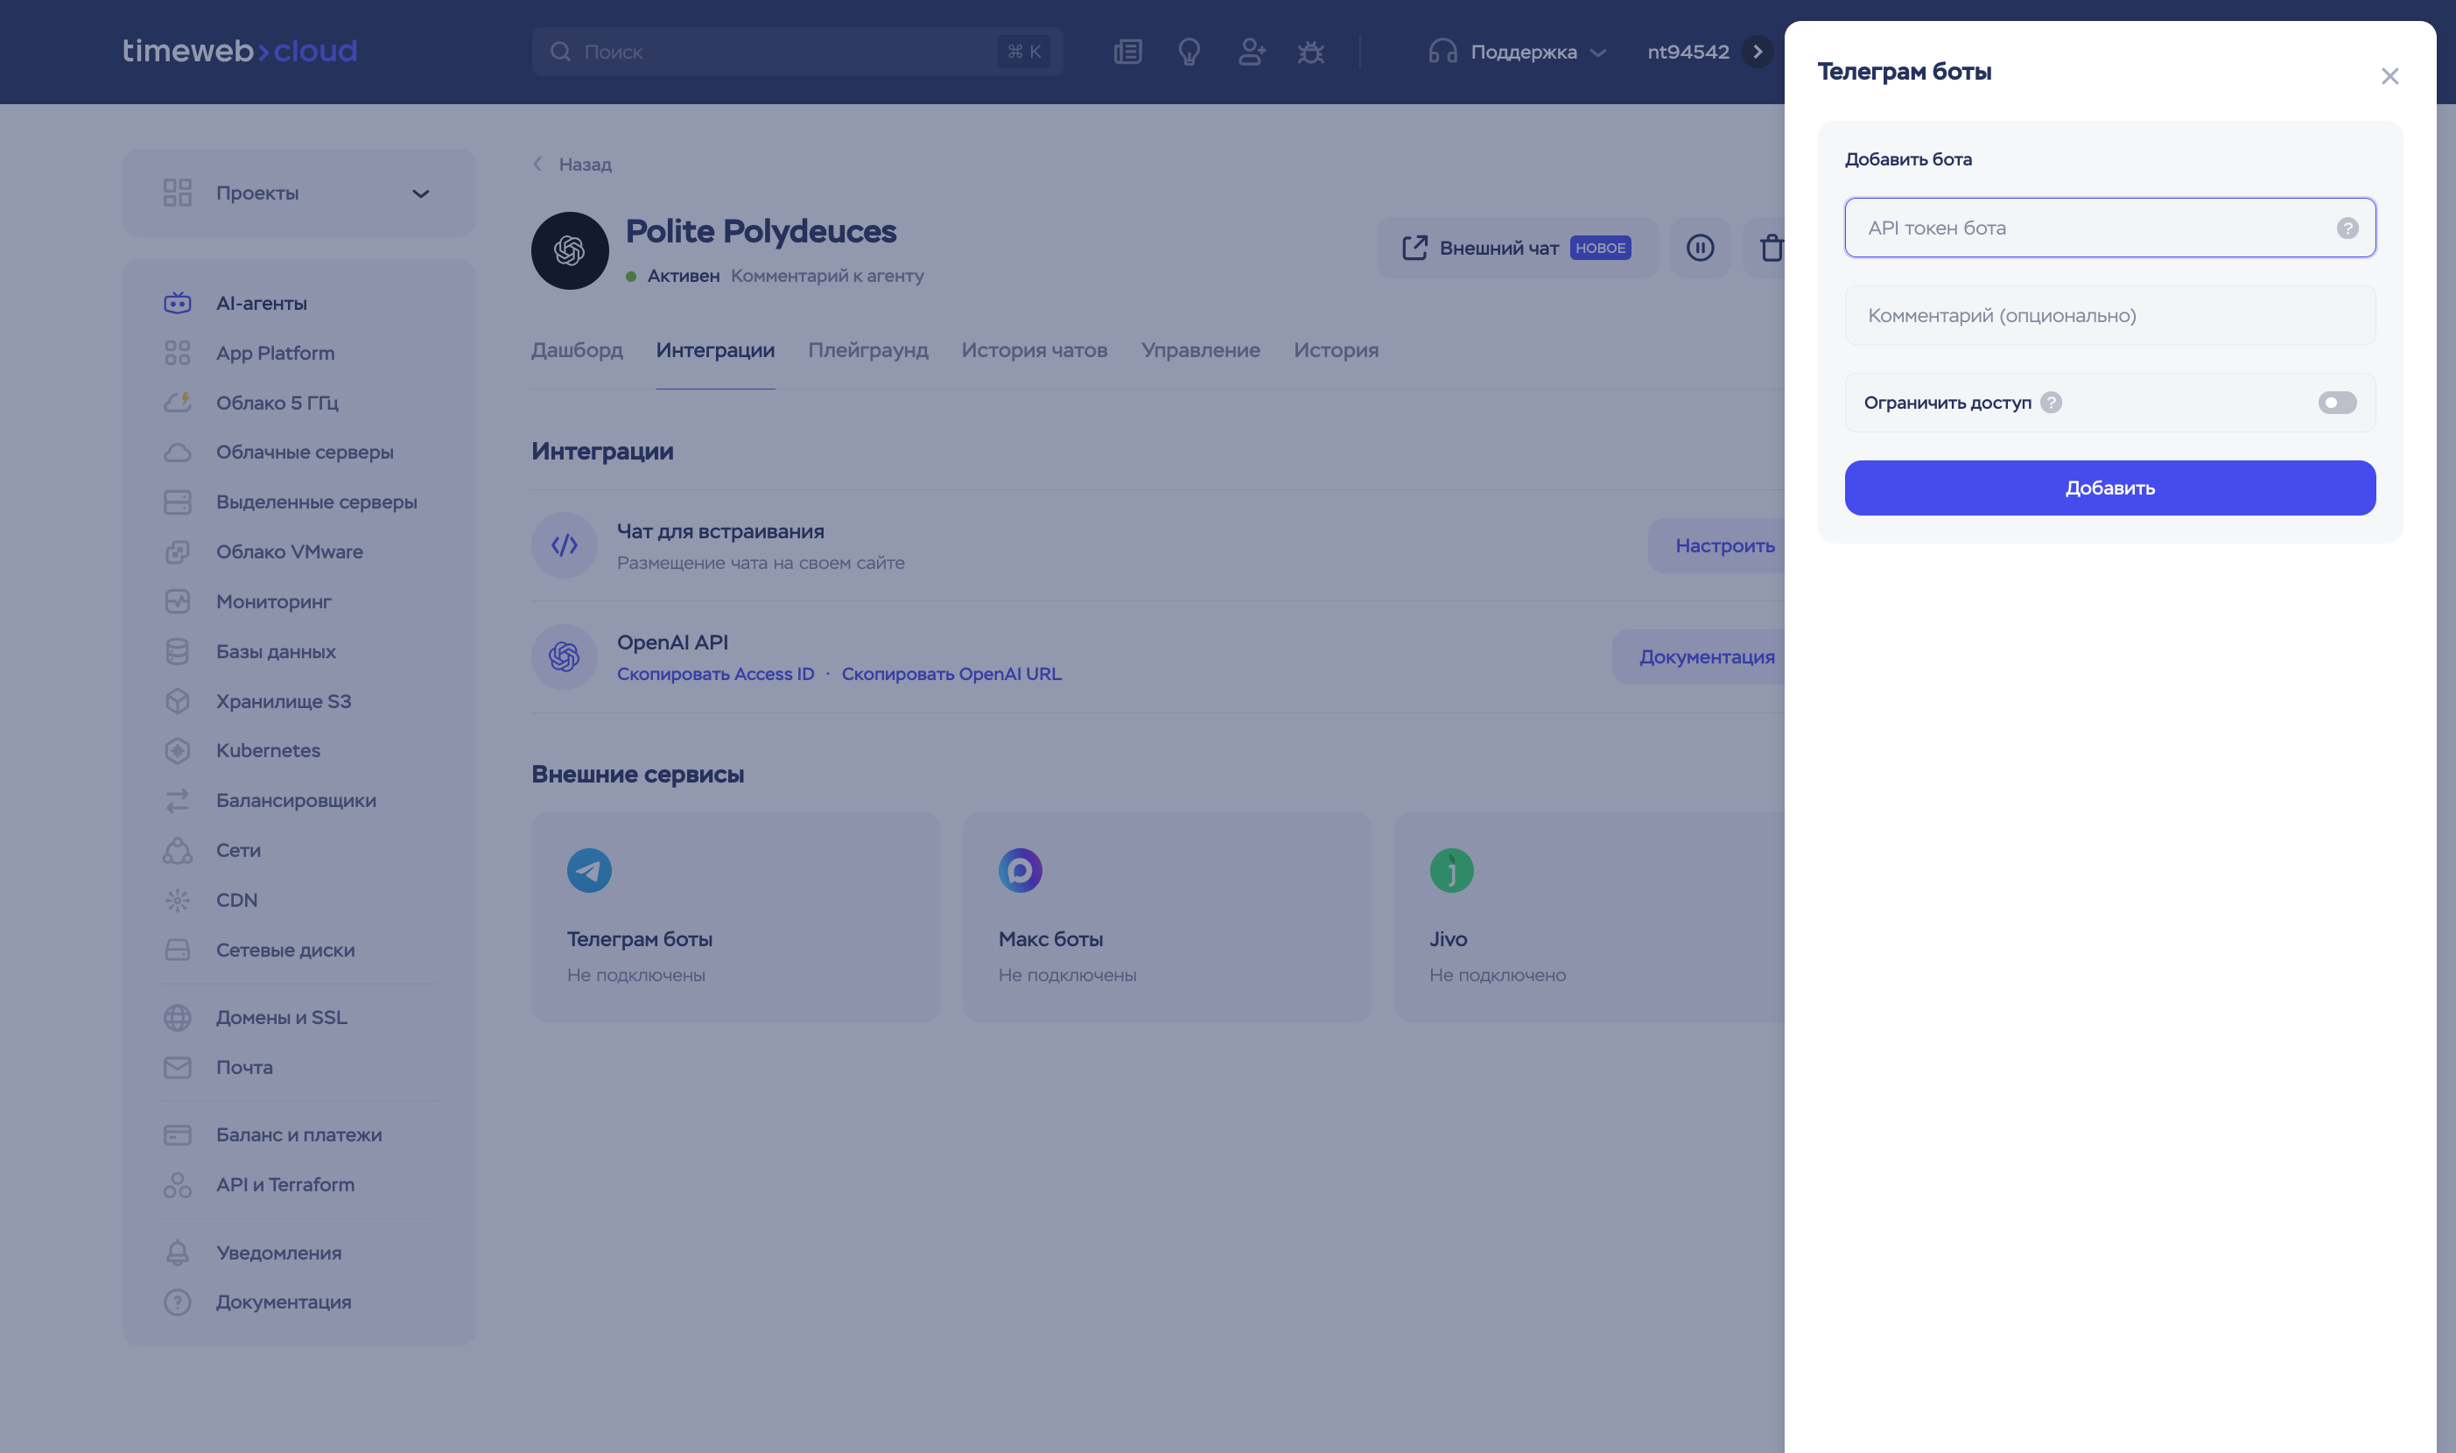Image resolution: width=2456 pixels, height=1453 pixels.
Task: Click the OpenAI API logo icon
Action: pos(565,657)
